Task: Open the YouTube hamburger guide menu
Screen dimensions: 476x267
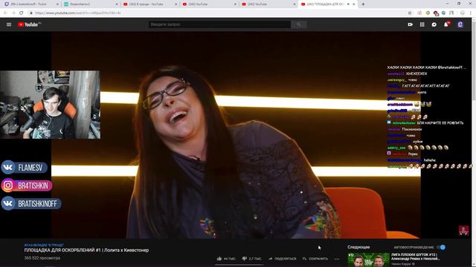Action: pyautogui.click(x=9, y=24)
